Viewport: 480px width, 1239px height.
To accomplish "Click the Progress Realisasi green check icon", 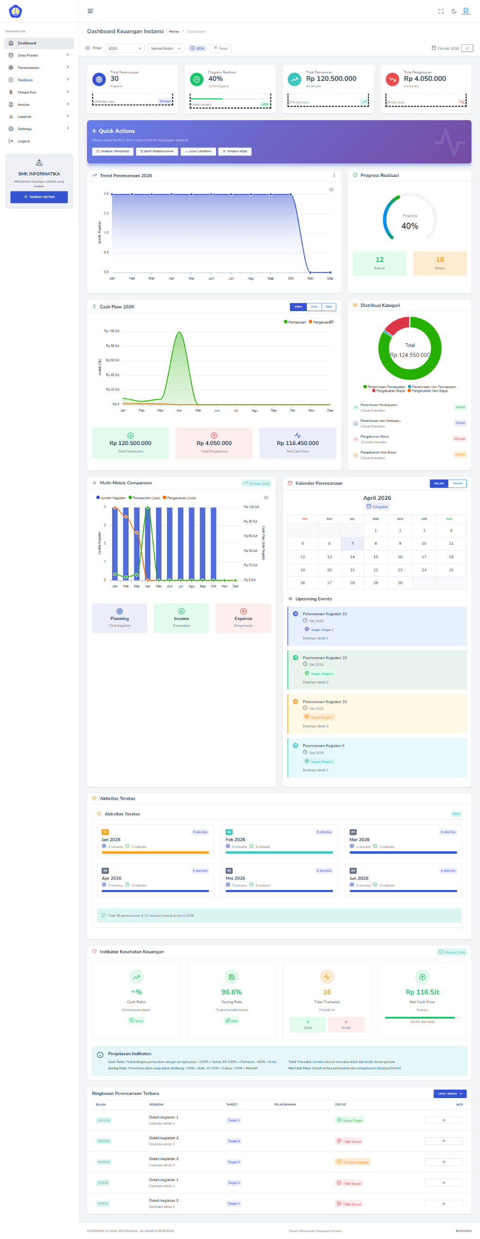I will 197,79.
